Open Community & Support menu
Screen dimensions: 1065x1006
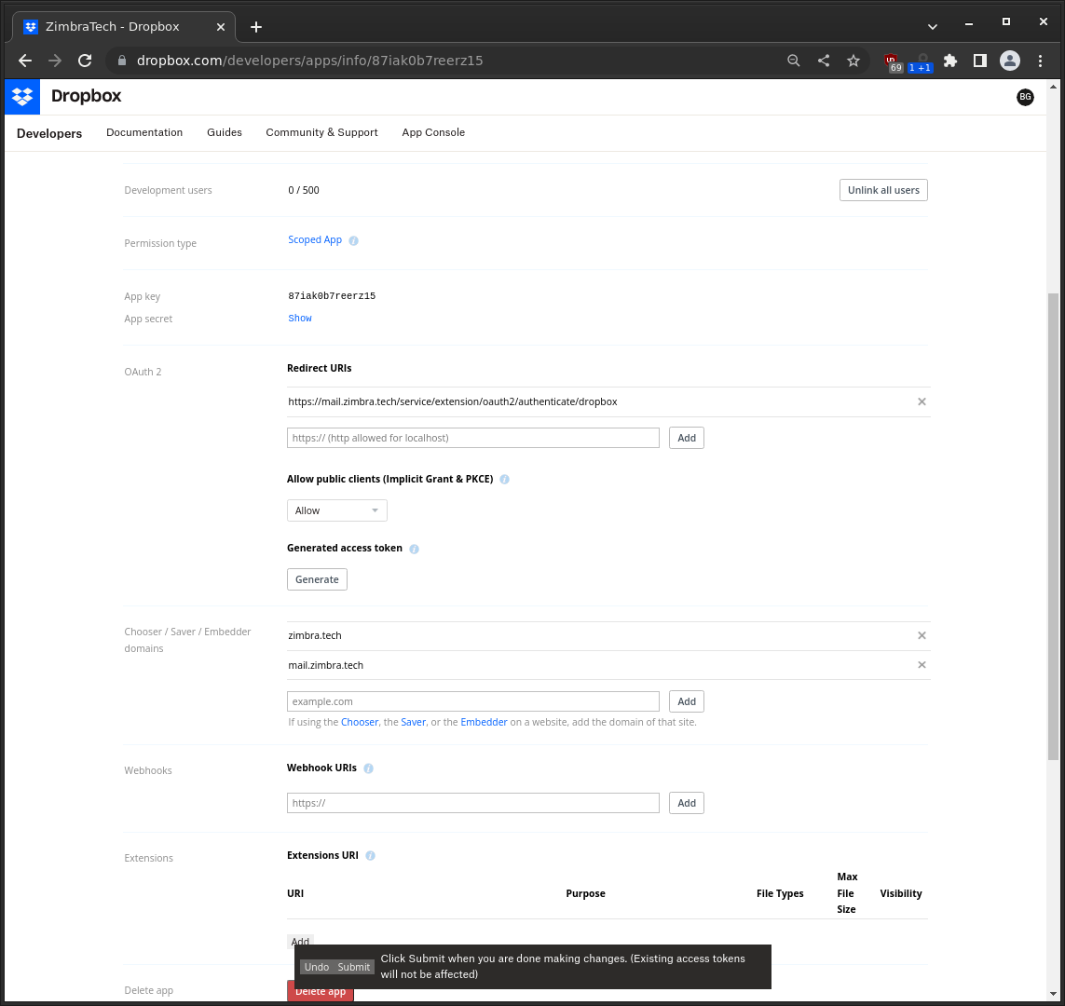click(321, 132)
